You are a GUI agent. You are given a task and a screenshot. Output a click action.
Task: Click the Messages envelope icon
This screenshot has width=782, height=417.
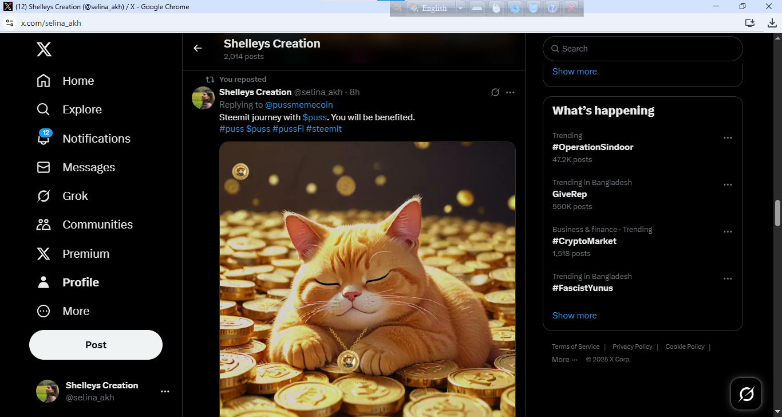tap(44, 167)
